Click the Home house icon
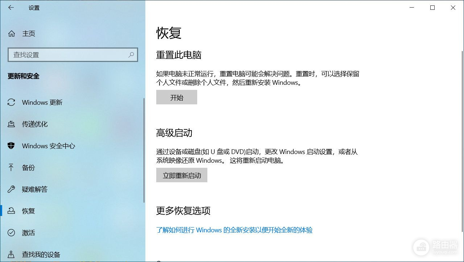The image size is (464, 262). click(x=12, y=34)
